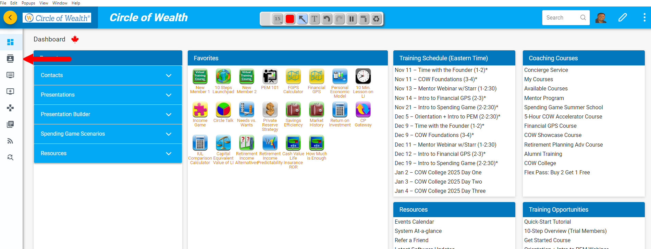Open the Contacts sidebar icon
The width and height of the screenshot is (651, 249).
(10, 59)
